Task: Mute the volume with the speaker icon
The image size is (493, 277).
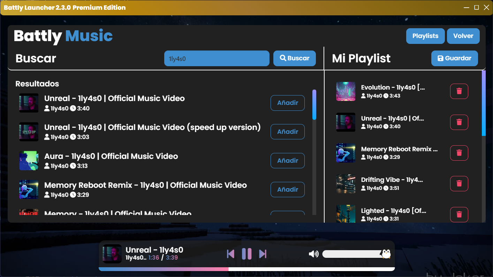Action: [x=314, y=254]
